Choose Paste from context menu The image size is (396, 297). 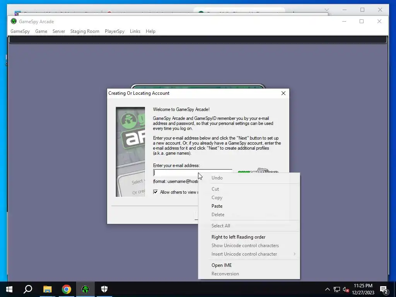[x=249, y=206]
